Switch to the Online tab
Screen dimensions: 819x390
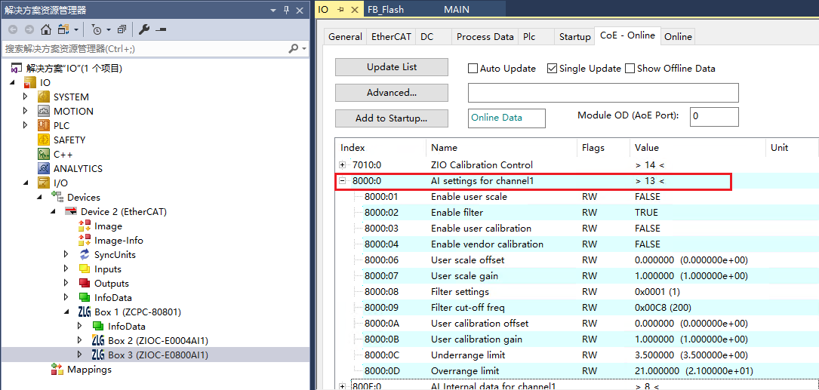click(678, 36)
